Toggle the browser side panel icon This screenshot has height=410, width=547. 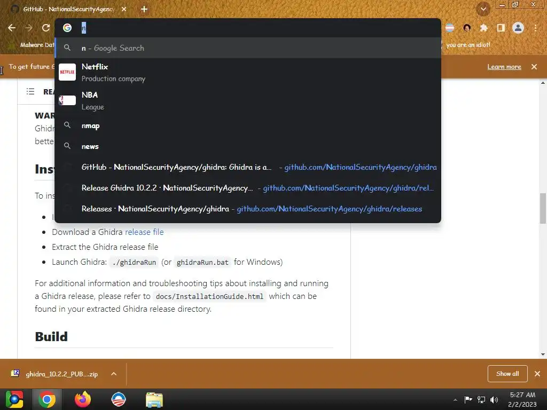[501, 28]
